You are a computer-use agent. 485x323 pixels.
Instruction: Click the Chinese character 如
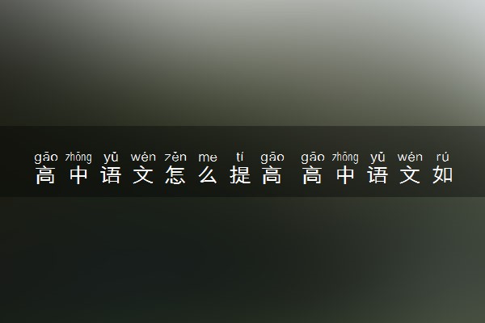tap(443, 175)
